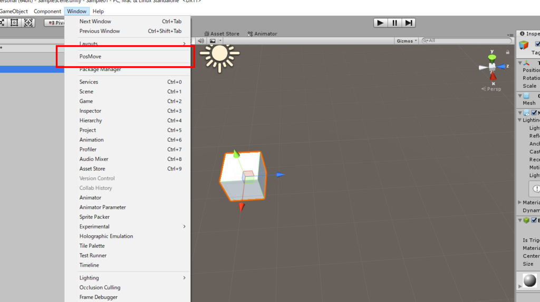Click the green Y axis cone on the orientation gizmo

coord(492,57)
